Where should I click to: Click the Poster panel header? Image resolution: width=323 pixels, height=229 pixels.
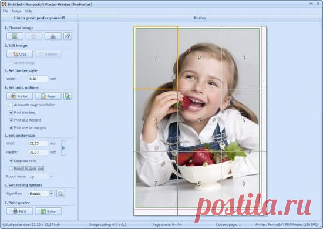[200, 18]
